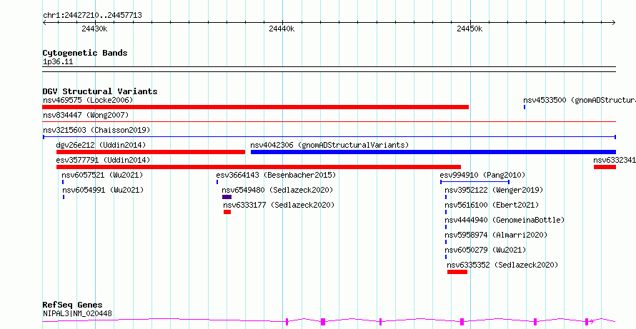Click the nsv6054991 (Wu2021) label
The image size is (636, 329).
(x=103, y=190)
